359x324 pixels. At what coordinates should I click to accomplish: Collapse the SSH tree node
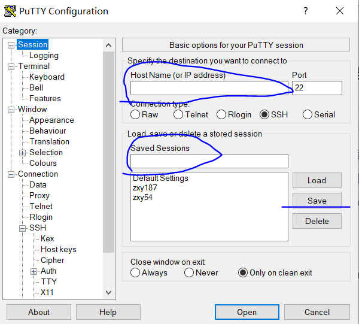22,228
